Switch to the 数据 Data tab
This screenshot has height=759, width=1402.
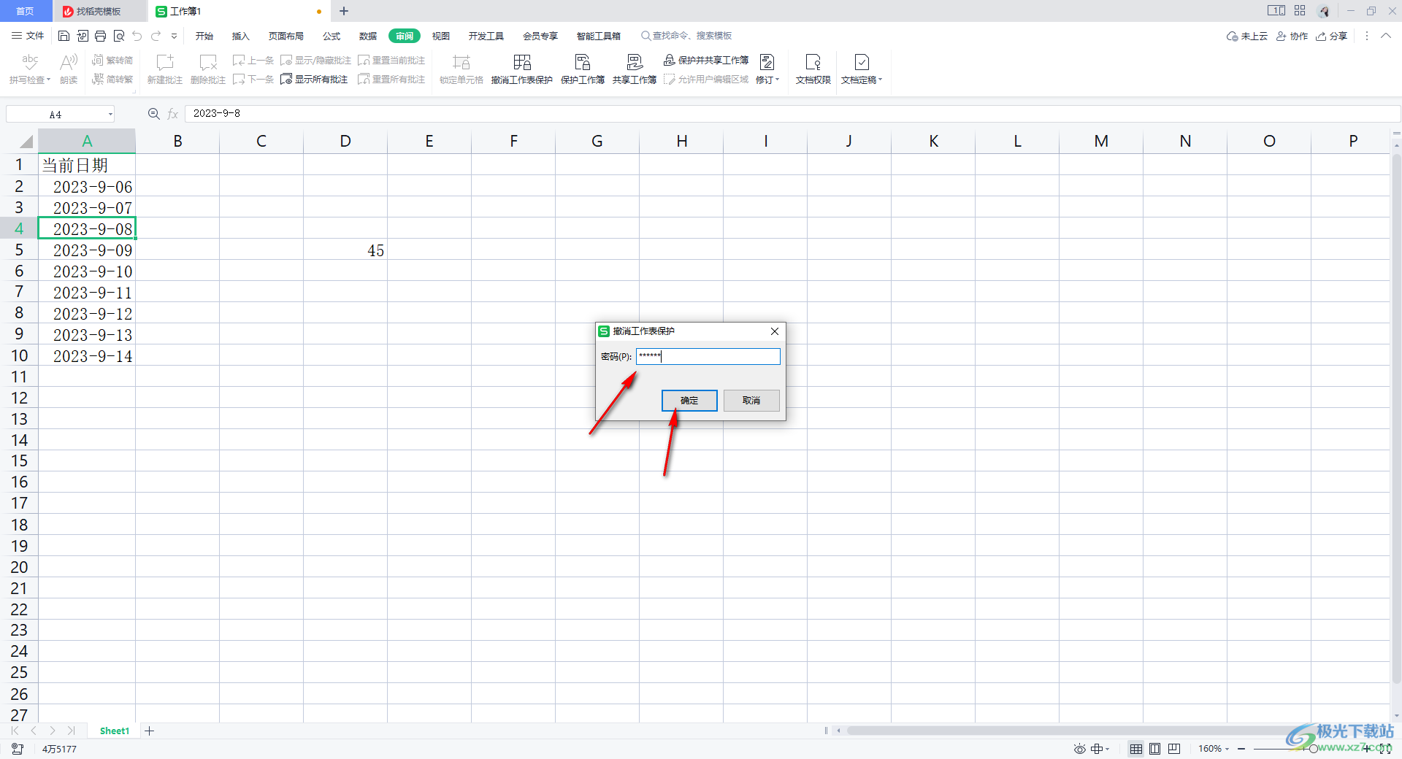368,36
